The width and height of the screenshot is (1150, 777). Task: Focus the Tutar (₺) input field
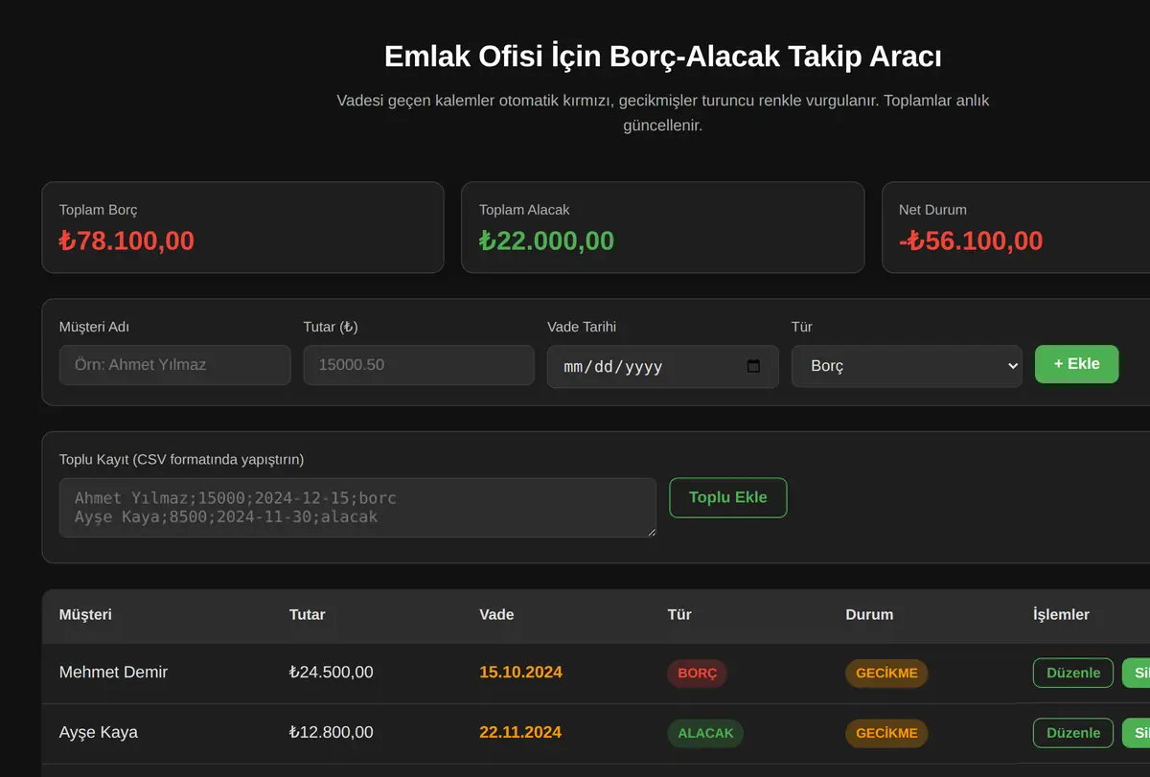[419, 365]
